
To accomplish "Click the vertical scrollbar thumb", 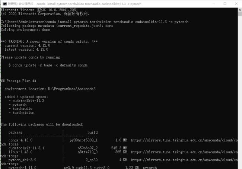I will pyautogui.click(x=240, y=14).
